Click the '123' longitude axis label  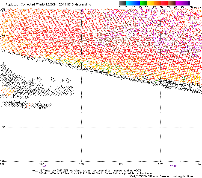[x=42, y=164]
